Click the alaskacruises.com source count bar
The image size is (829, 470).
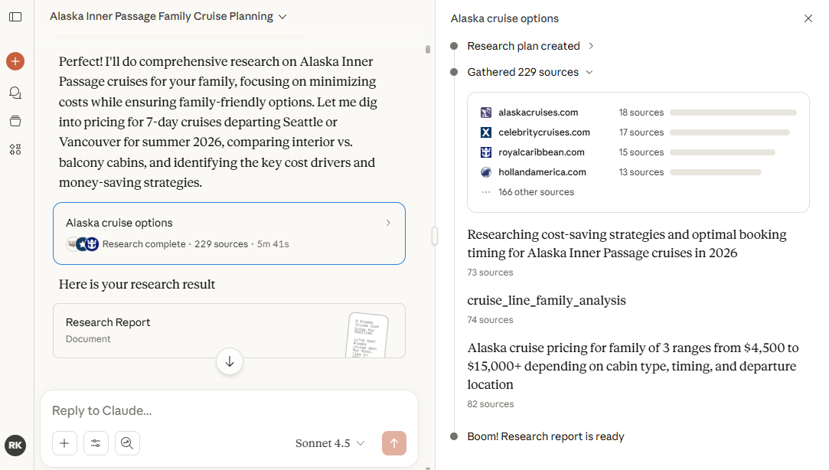(733, 113)
